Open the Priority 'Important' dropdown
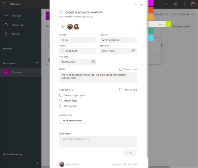 [78, 51]
